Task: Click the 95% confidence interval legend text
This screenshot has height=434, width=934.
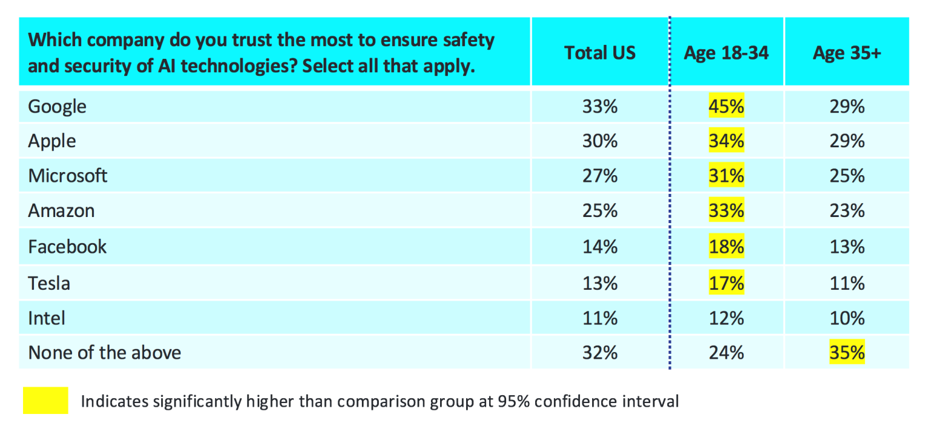Action: (379, 401)
